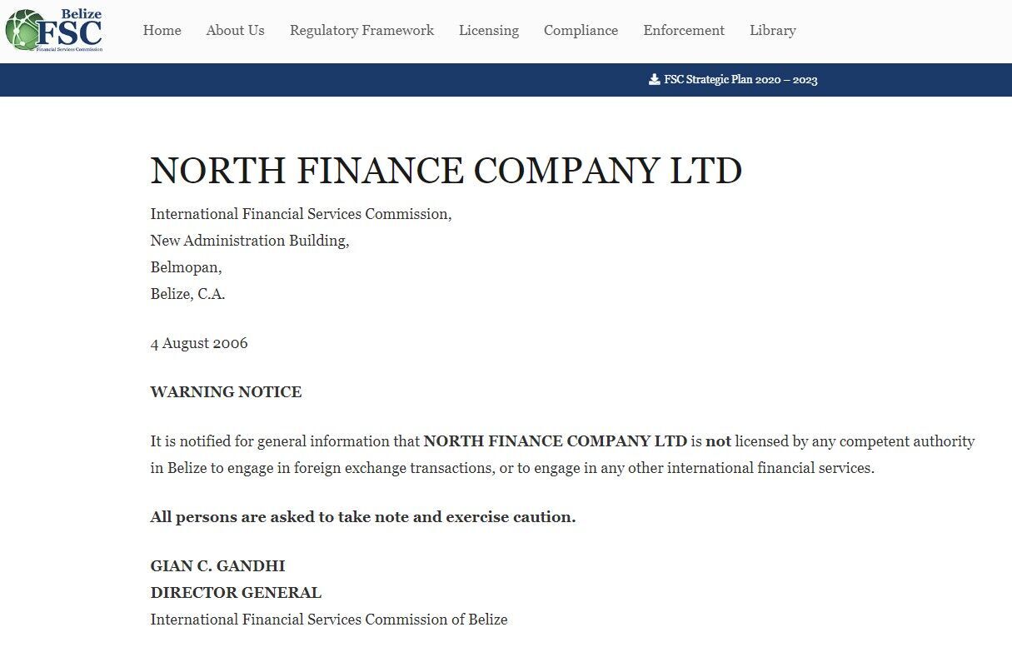
Task: Click the WARNING NOTICE heading text
Action: (226, 392)
